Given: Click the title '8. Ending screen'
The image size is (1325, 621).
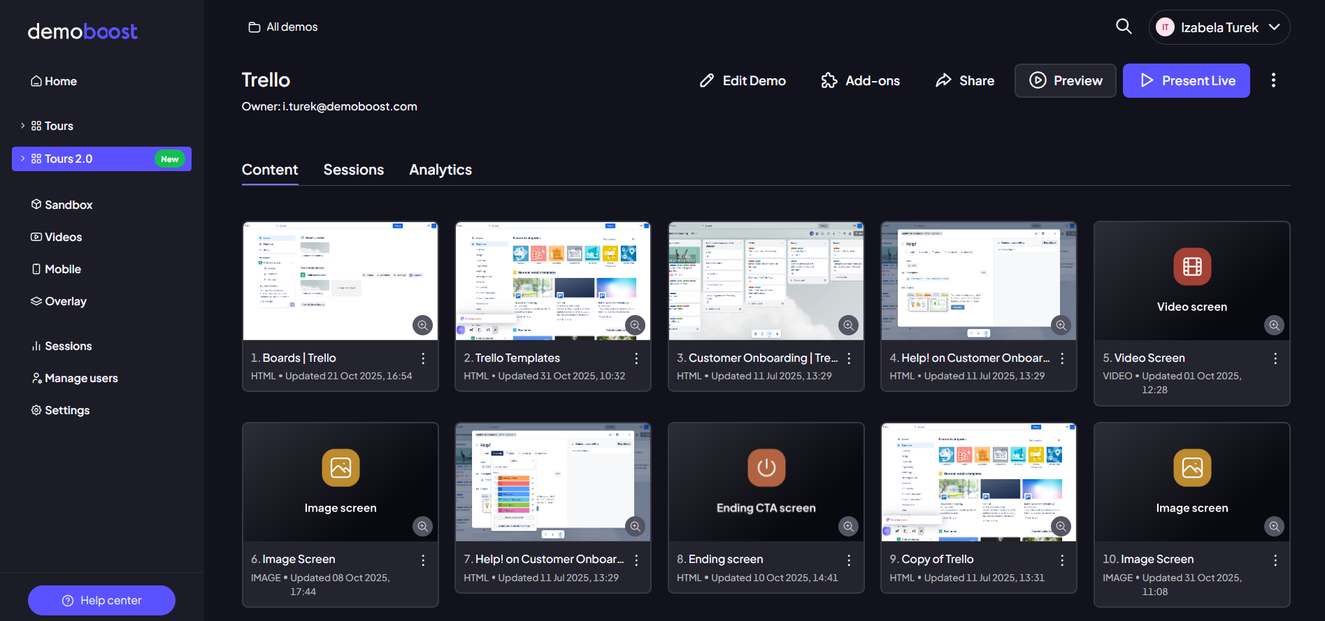Looking at the screenshot, I should [719, 559].
